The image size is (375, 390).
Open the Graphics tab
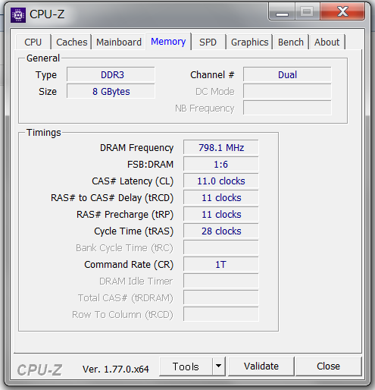click(x=249, y=42)
